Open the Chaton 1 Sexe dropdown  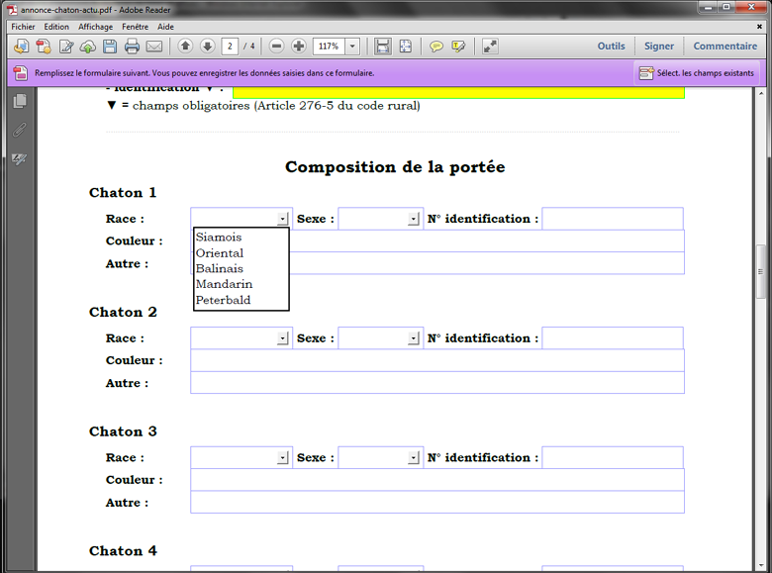414,219
